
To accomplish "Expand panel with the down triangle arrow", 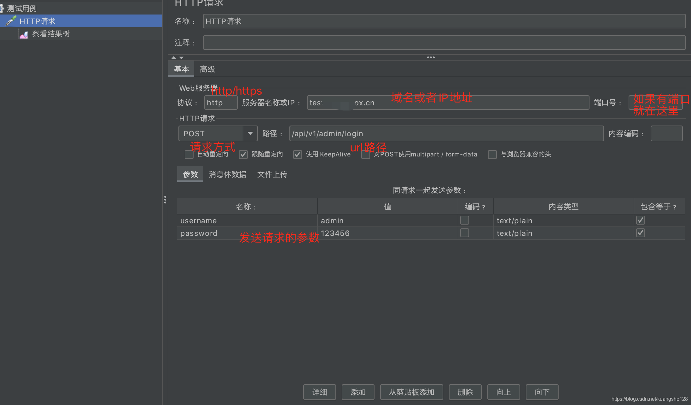I will click(181, 58).
